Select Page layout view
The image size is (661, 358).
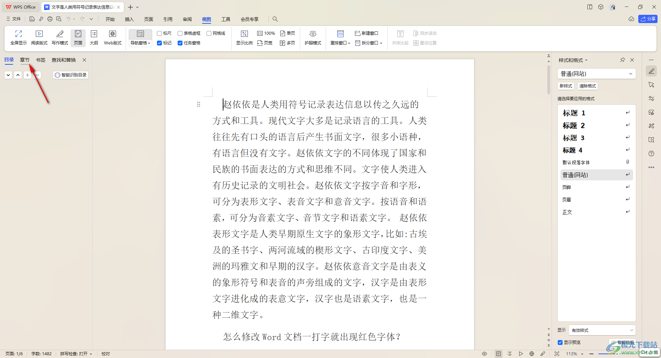point(78,38)
